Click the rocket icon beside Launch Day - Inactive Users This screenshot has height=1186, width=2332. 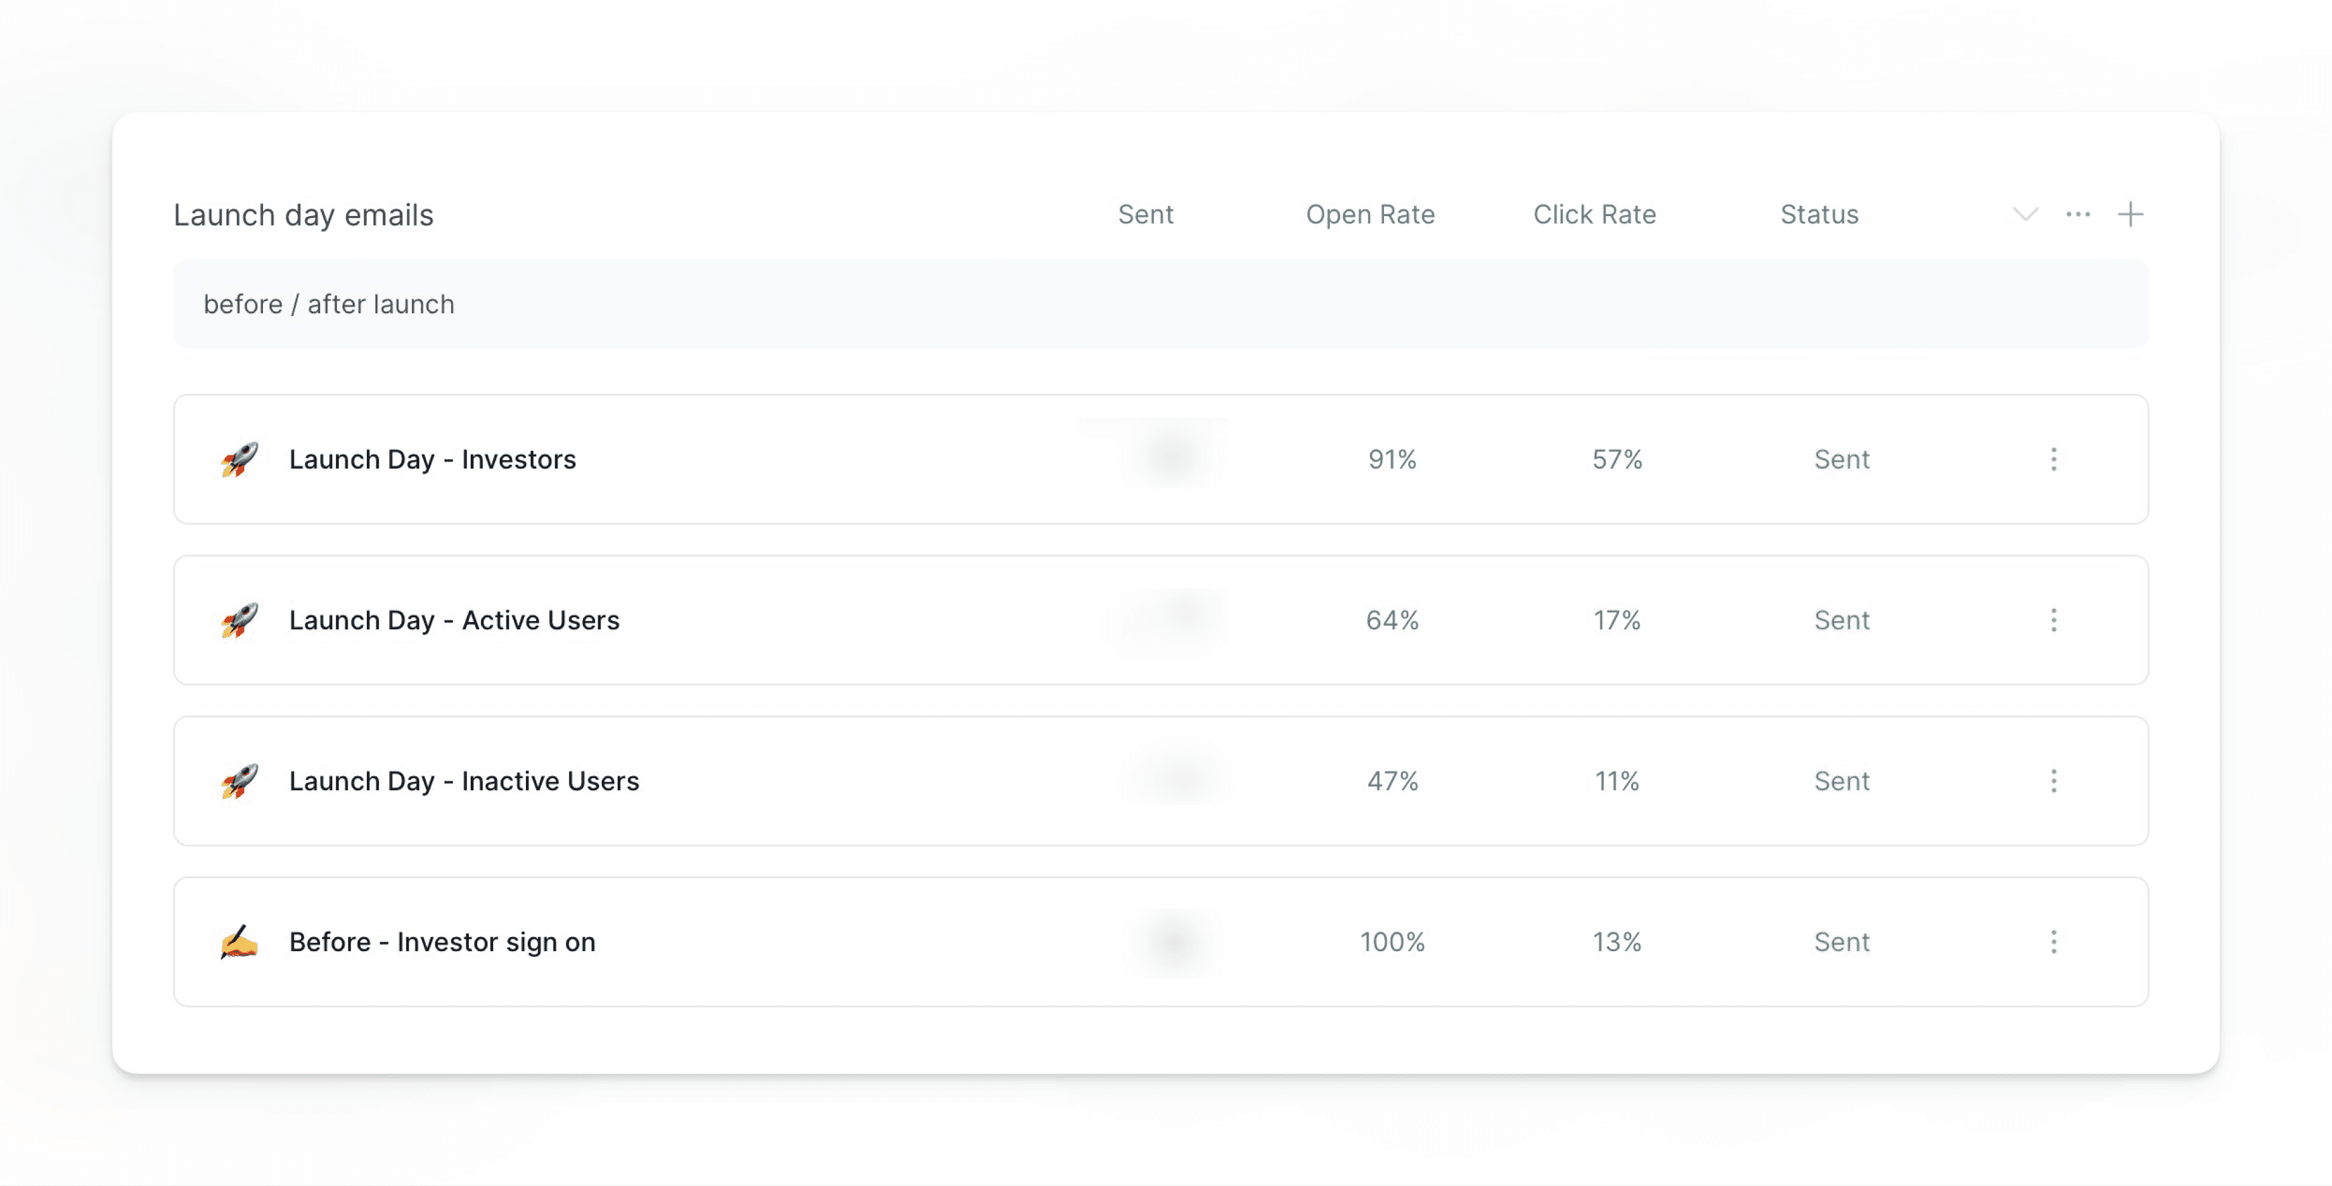[239, 781]
